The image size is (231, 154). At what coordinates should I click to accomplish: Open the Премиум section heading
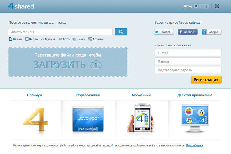point(34,95)
